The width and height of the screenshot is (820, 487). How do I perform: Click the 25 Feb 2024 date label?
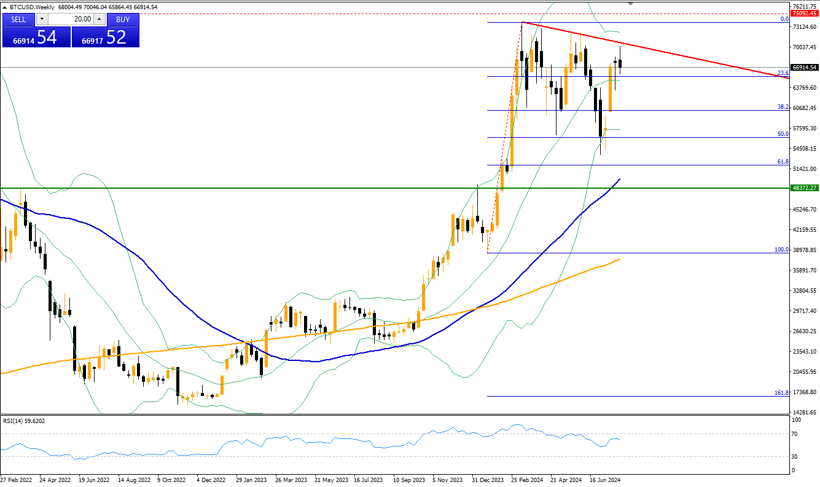pos(528,479)
